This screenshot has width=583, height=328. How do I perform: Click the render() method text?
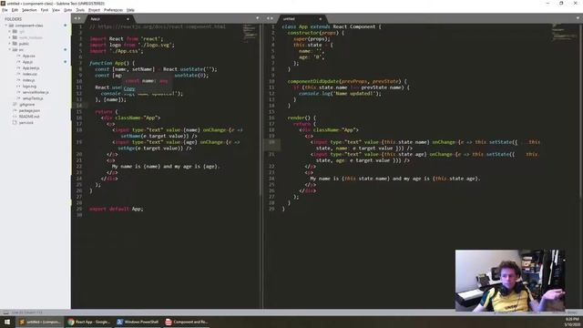302,118
